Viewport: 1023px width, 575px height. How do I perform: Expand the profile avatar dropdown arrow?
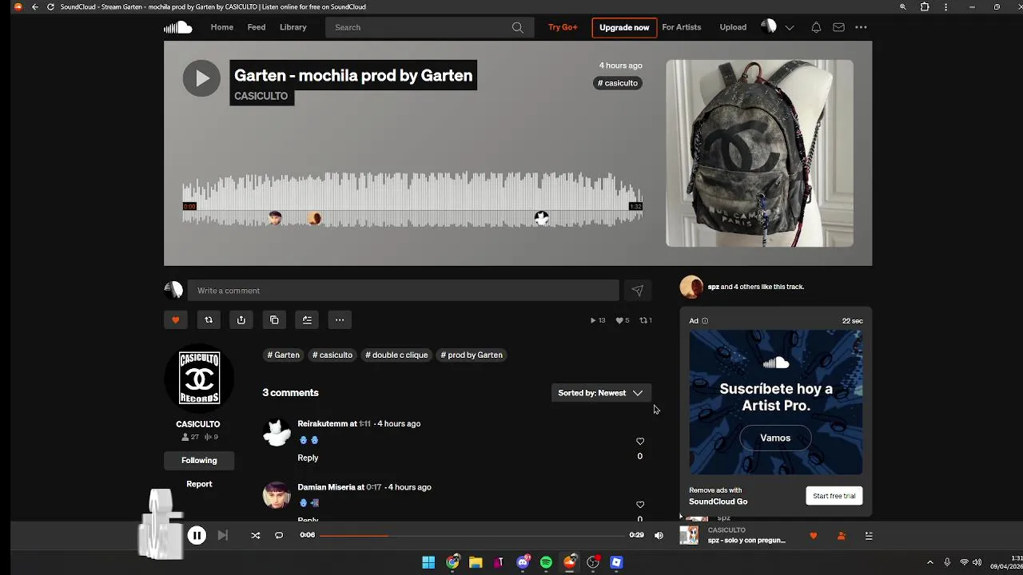(790, 27)
